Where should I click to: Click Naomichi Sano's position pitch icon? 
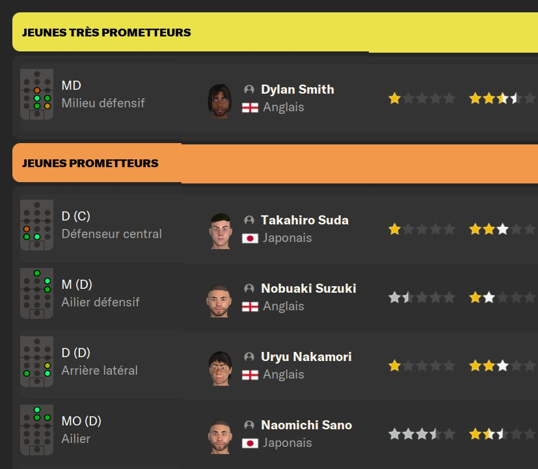pyautogui.click(x=36, y=429)
